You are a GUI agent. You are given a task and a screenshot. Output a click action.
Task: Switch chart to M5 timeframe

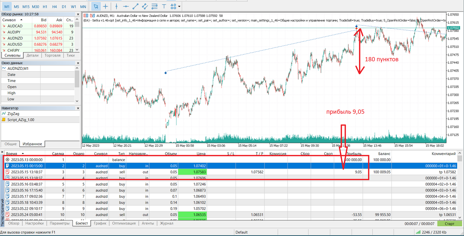point(17,6)
